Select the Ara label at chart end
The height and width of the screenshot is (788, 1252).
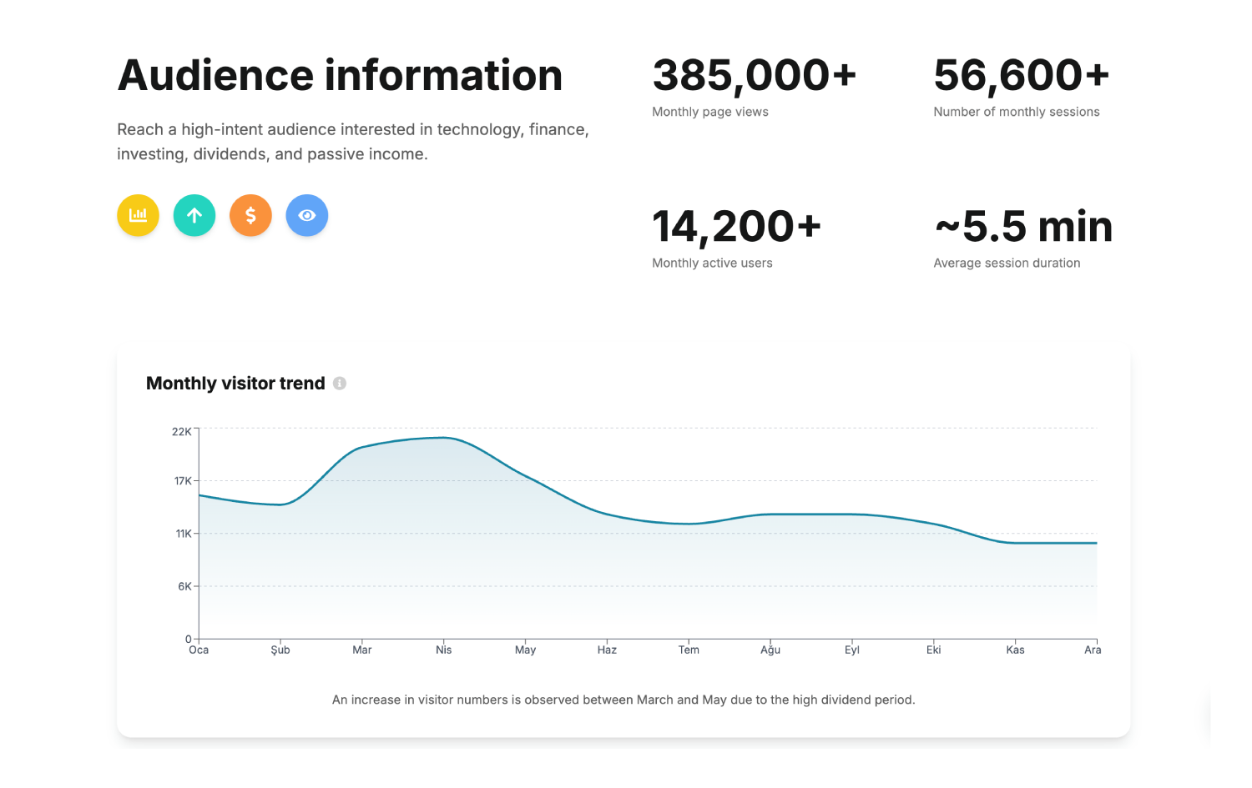pos(1092,650)
